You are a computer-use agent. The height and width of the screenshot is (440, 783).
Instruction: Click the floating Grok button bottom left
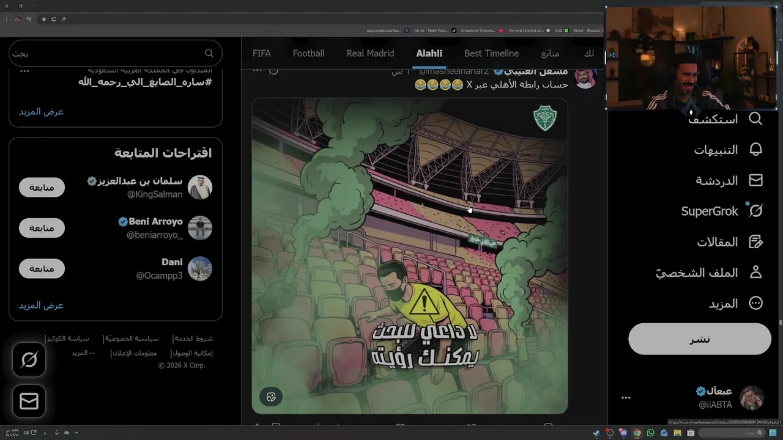click(x=29, y=360)
